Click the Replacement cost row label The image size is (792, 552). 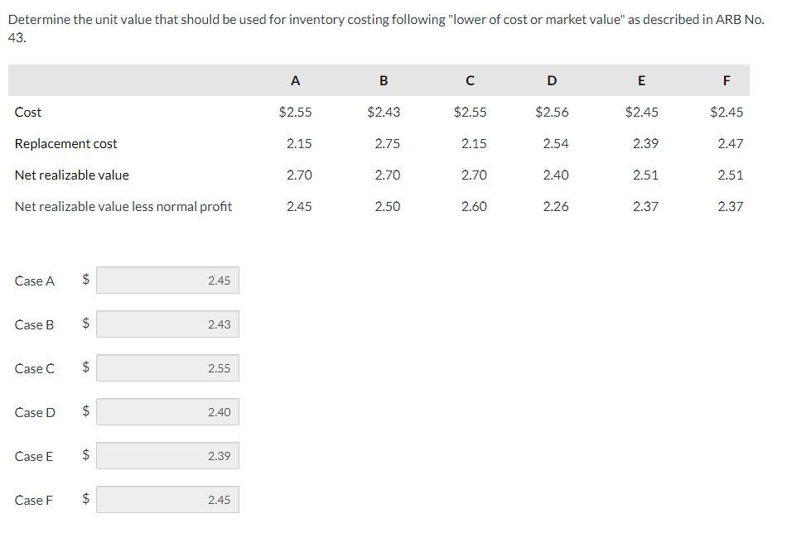[x=66, y=143]
